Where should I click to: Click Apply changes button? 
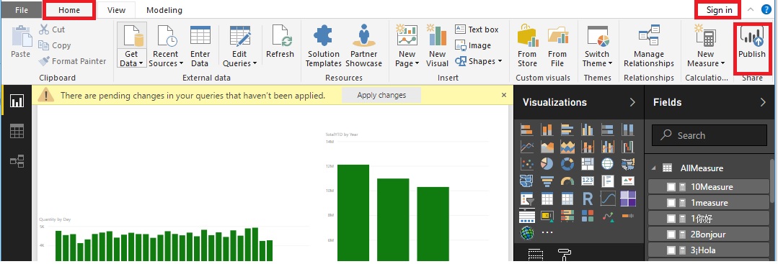381,95
